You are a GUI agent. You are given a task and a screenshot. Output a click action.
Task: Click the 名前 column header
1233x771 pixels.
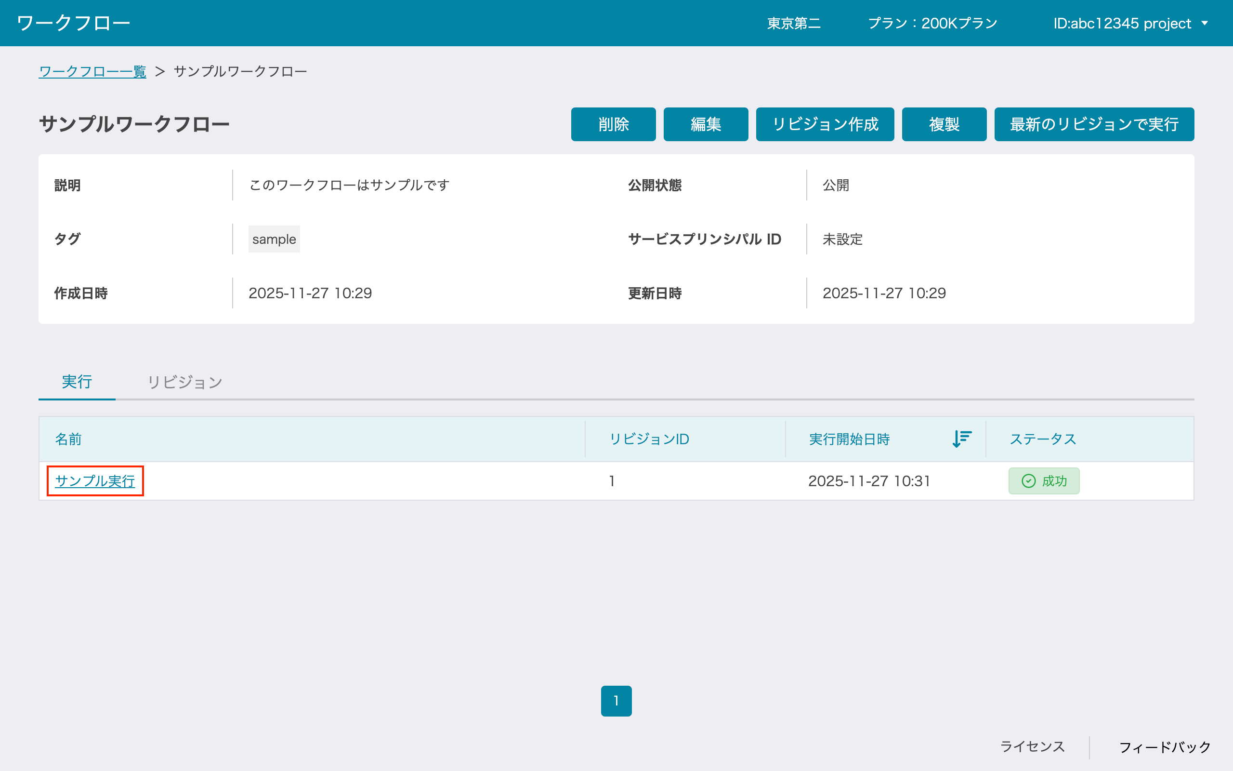[x=68, y=439]
